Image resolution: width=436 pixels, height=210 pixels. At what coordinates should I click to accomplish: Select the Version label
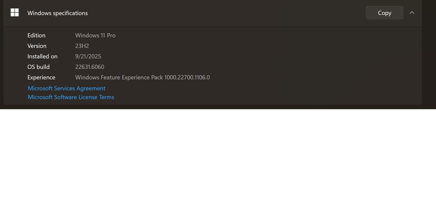[x=37, y=46]
